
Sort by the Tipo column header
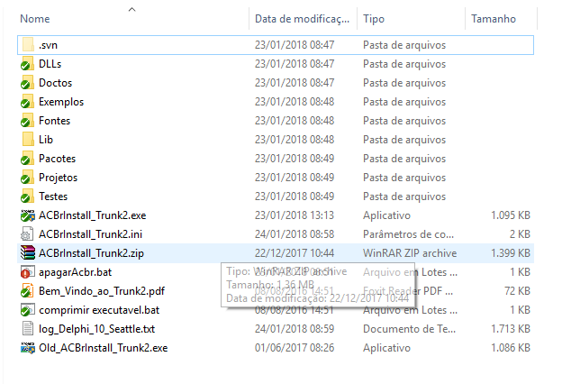tap(374, 19)
